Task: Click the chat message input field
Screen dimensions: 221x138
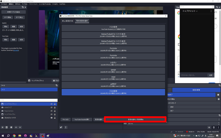Action: click(x=193, y=75)
